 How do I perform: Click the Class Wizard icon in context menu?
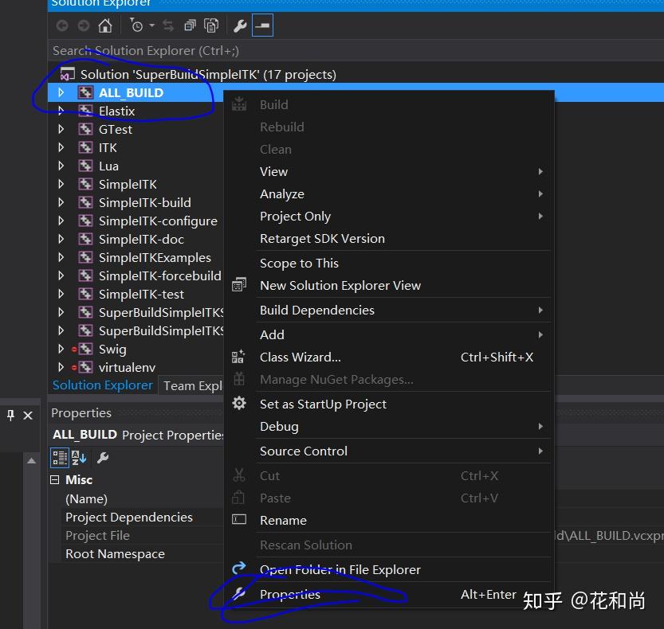point(239,357)
